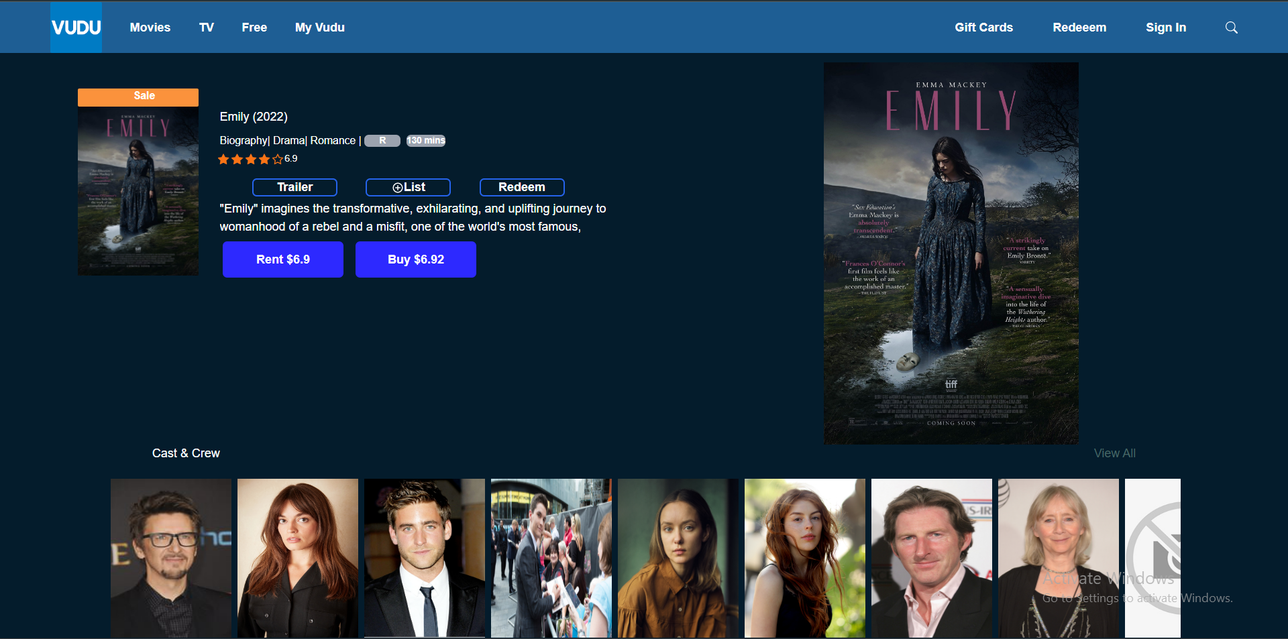This screenshot has height=639, width=1288.
Task: Click Sign In
Action: pos(1166,27)
